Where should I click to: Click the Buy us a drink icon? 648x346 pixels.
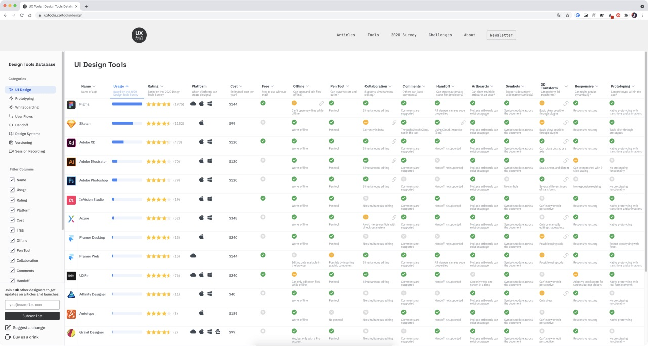point(8,337)
